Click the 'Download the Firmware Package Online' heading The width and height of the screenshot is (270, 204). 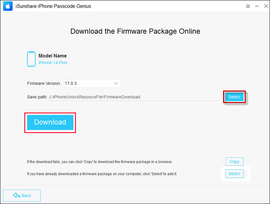click(x=135, y=31)
